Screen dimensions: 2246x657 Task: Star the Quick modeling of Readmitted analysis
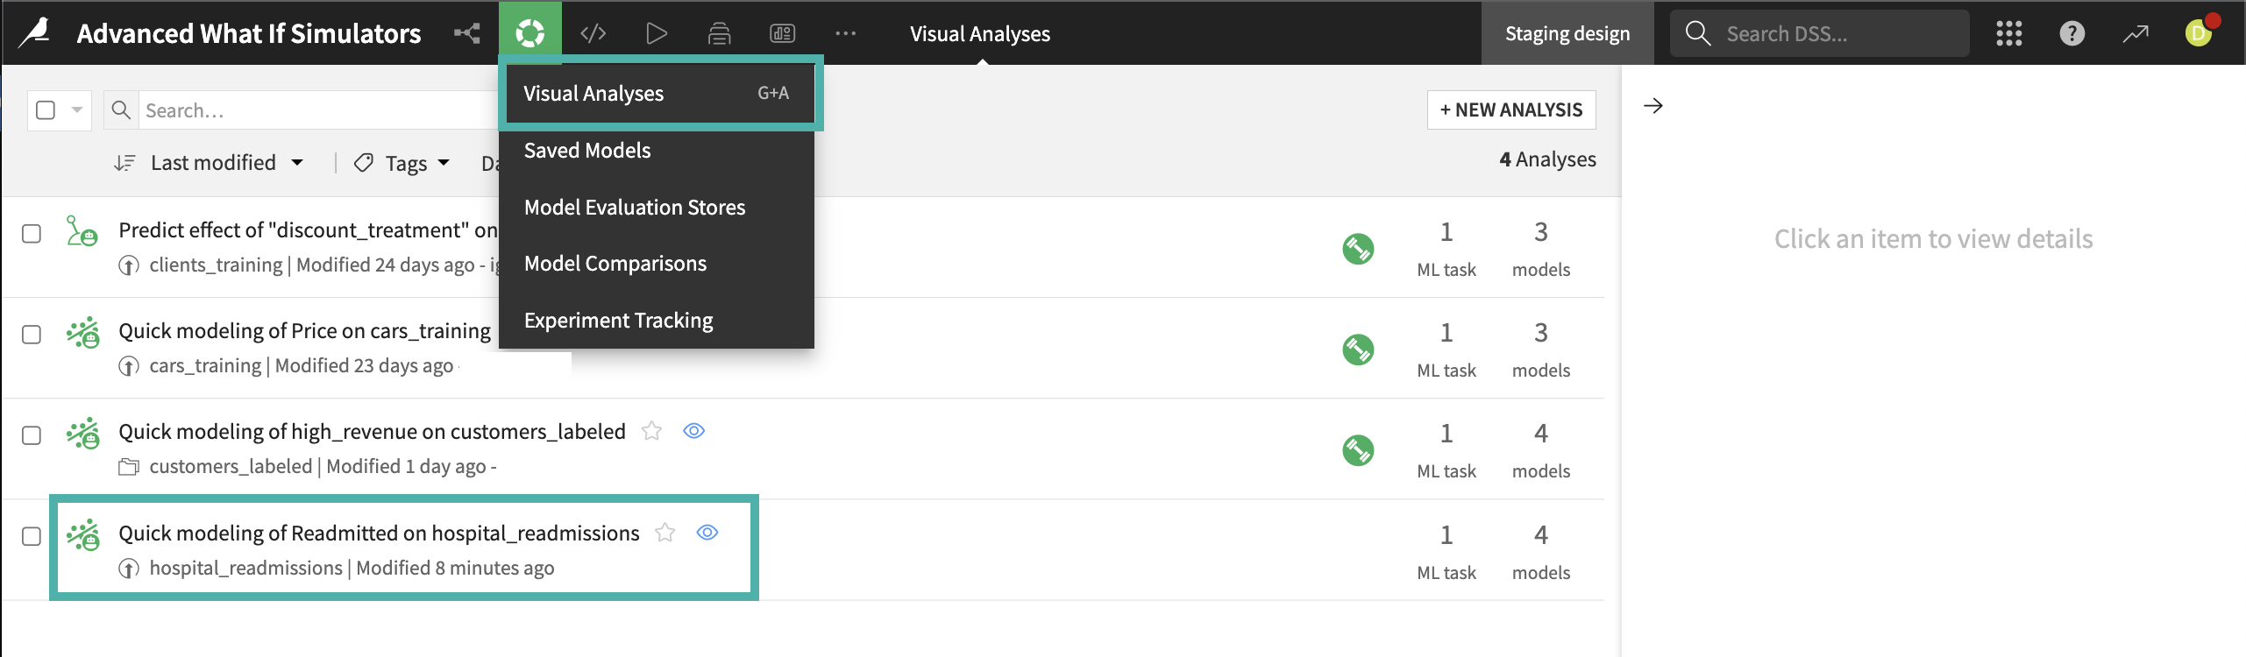pos(667,532)
